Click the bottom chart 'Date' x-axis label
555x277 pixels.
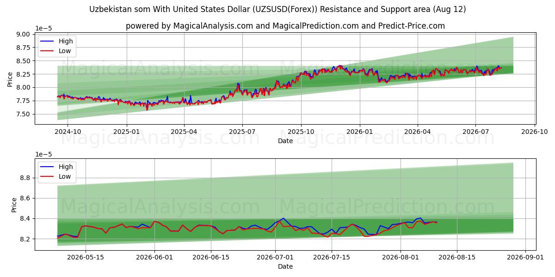click(x=285, y=266)
